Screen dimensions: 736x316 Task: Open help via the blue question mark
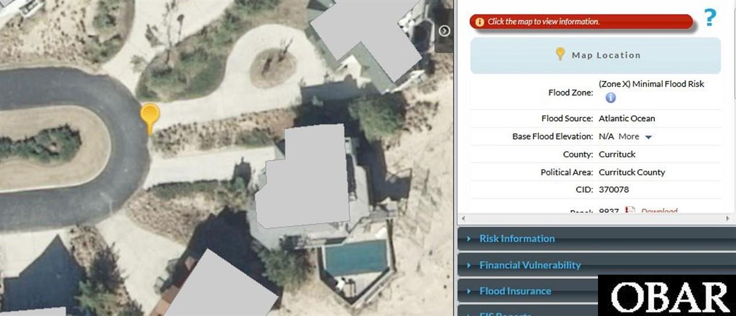coord(710,18)
